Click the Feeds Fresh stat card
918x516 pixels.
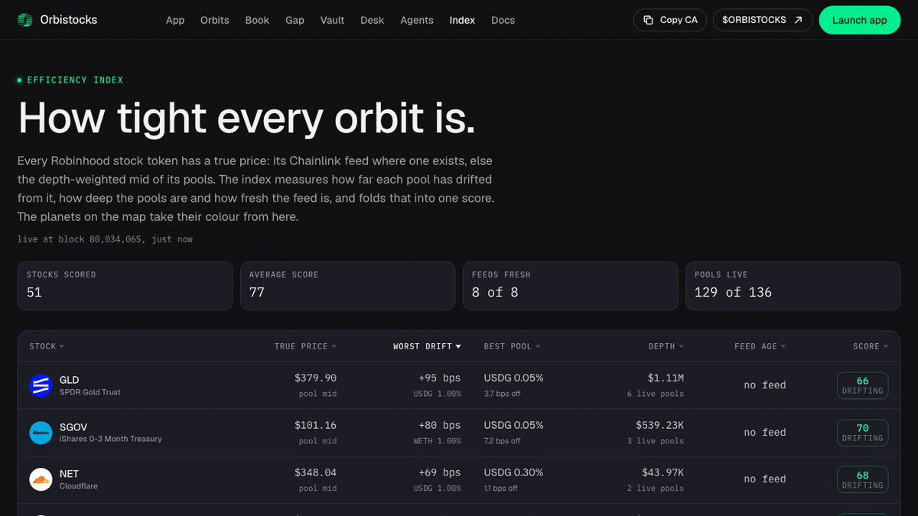point(570,286)
